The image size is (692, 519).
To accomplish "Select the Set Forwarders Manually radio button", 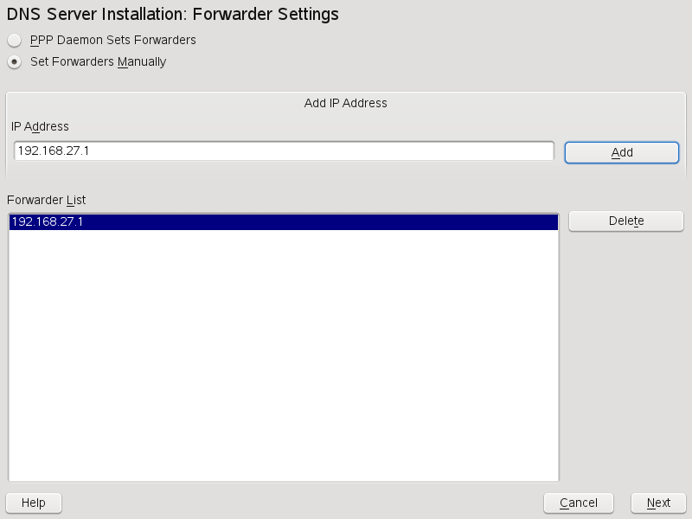I will click(x=14, y=62).
